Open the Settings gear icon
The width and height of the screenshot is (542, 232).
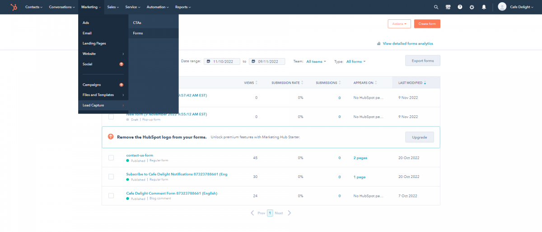pos(472,7)
